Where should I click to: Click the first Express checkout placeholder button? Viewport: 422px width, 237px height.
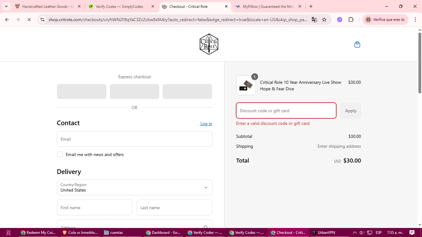(82, 91)
